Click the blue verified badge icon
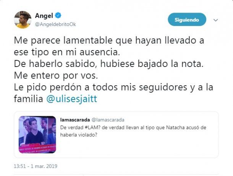 (58, 15)
